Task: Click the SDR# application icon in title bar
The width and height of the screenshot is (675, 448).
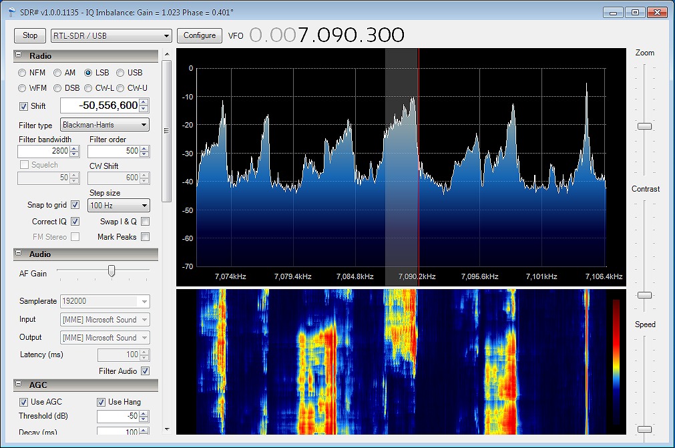Action: (10, 11)
